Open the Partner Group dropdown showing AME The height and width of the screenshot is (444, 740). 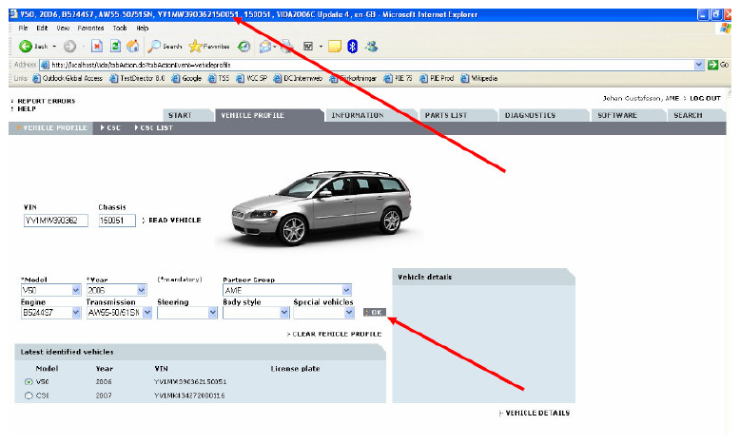click(287, 290)
